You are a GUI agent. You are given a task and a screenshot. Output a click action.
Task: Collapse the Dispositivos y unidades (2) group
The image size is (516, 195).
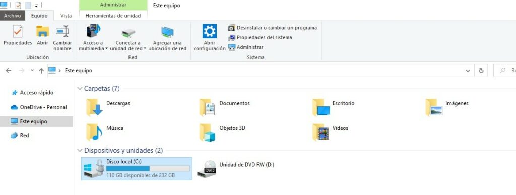pos(79,150)
